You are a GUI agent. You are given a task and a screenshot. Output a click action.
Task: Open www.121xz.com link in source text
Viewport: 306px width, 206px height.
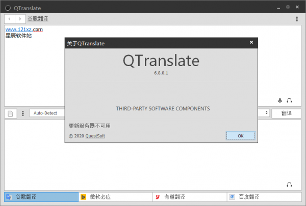point(24,30)
